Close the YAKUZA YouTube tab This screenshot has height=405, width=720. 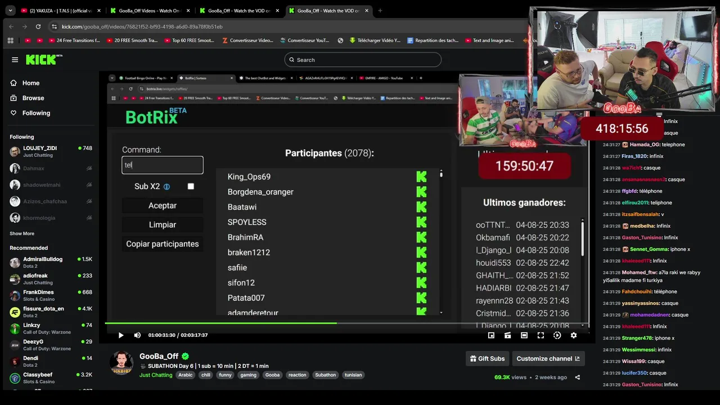pyautogui.click(x=99, y=11)
